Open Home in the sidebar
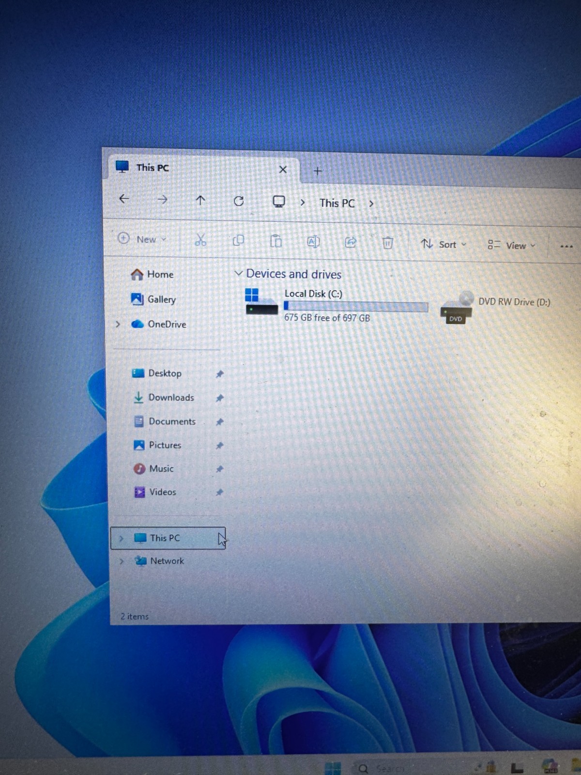Viewport: 581px width, 775px height. [x=152, y=274]
